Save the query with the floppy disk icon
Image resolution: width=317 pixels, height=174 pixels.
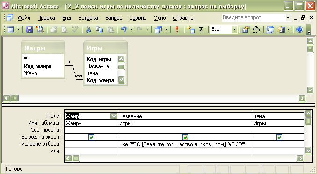29,29
